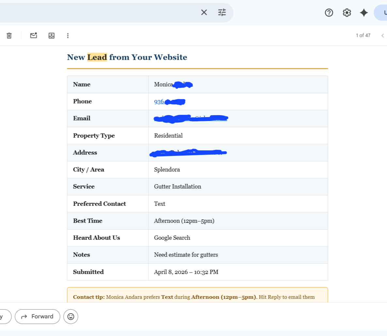Screen dimensions: 387x336
Task: Click the 'Best Time' row label
Action: click(x=88, y=221)
